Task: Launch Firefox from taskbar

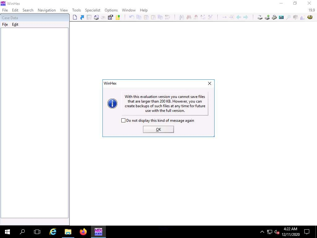Action: 83,232
